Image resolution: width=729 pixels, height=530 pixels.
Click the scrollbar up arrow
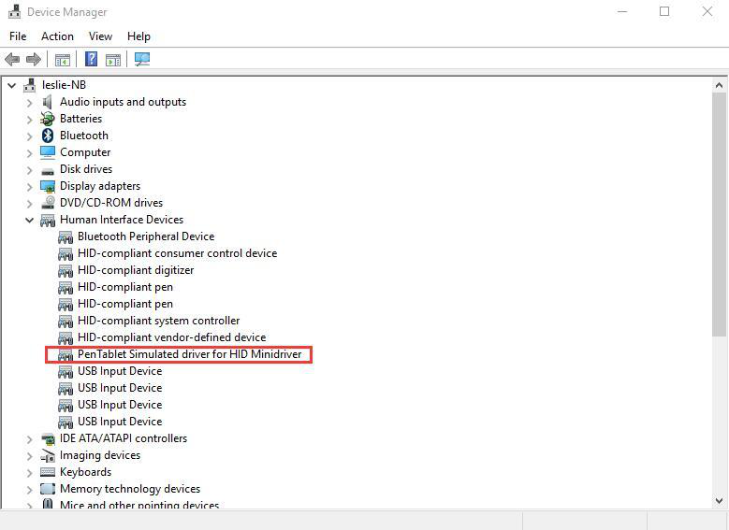coord(719,85)
